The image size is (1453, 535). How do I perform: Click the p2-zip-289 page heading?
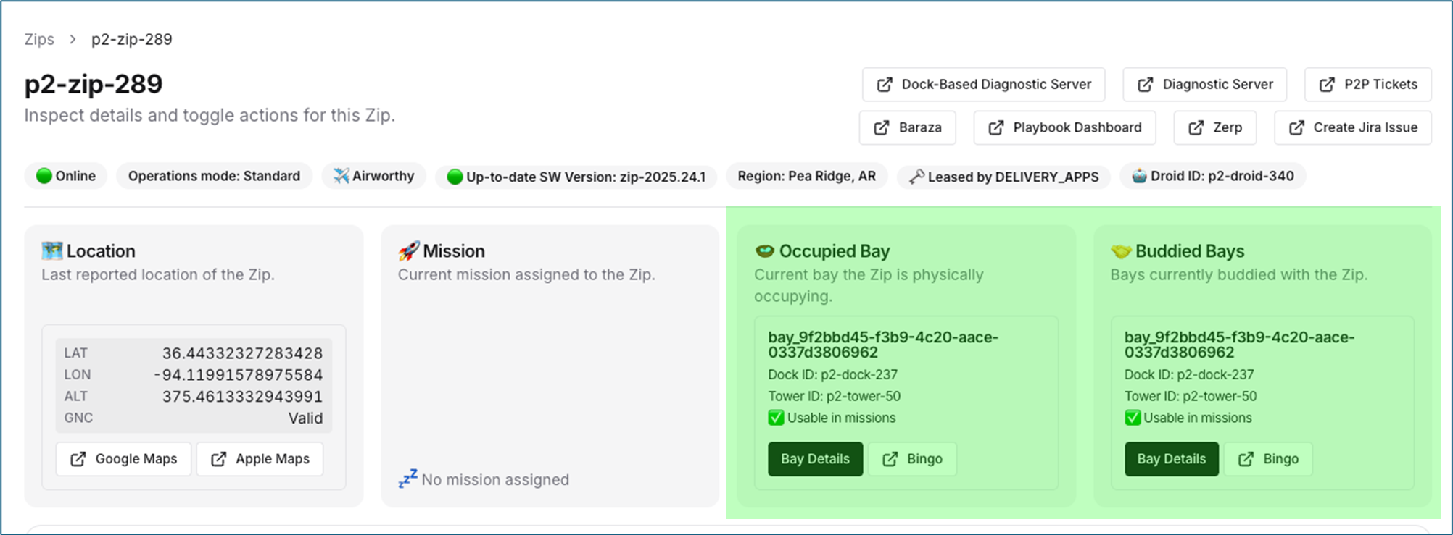coord(94,84)
